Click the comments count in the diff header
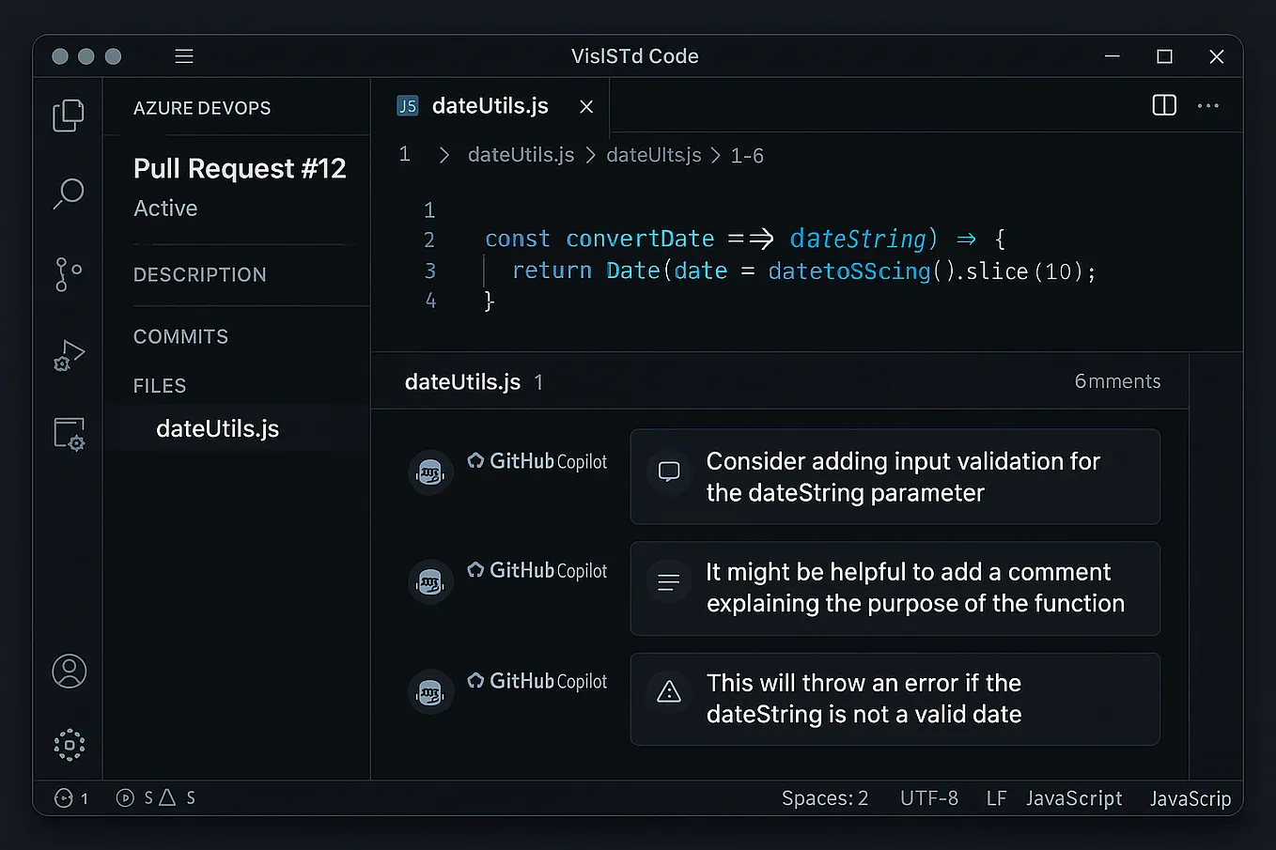The width and height of the screenshot is (1276, 850). 1117,381
